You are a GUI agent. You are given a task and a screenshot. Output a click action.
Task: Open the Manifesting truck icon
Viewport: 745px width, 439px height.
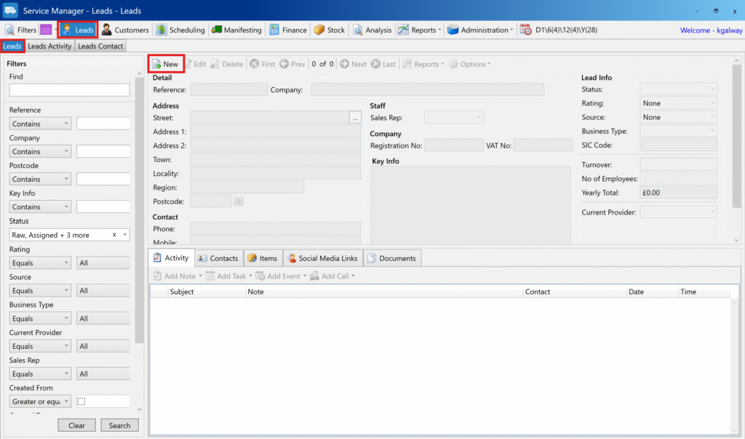coord(217,30)
